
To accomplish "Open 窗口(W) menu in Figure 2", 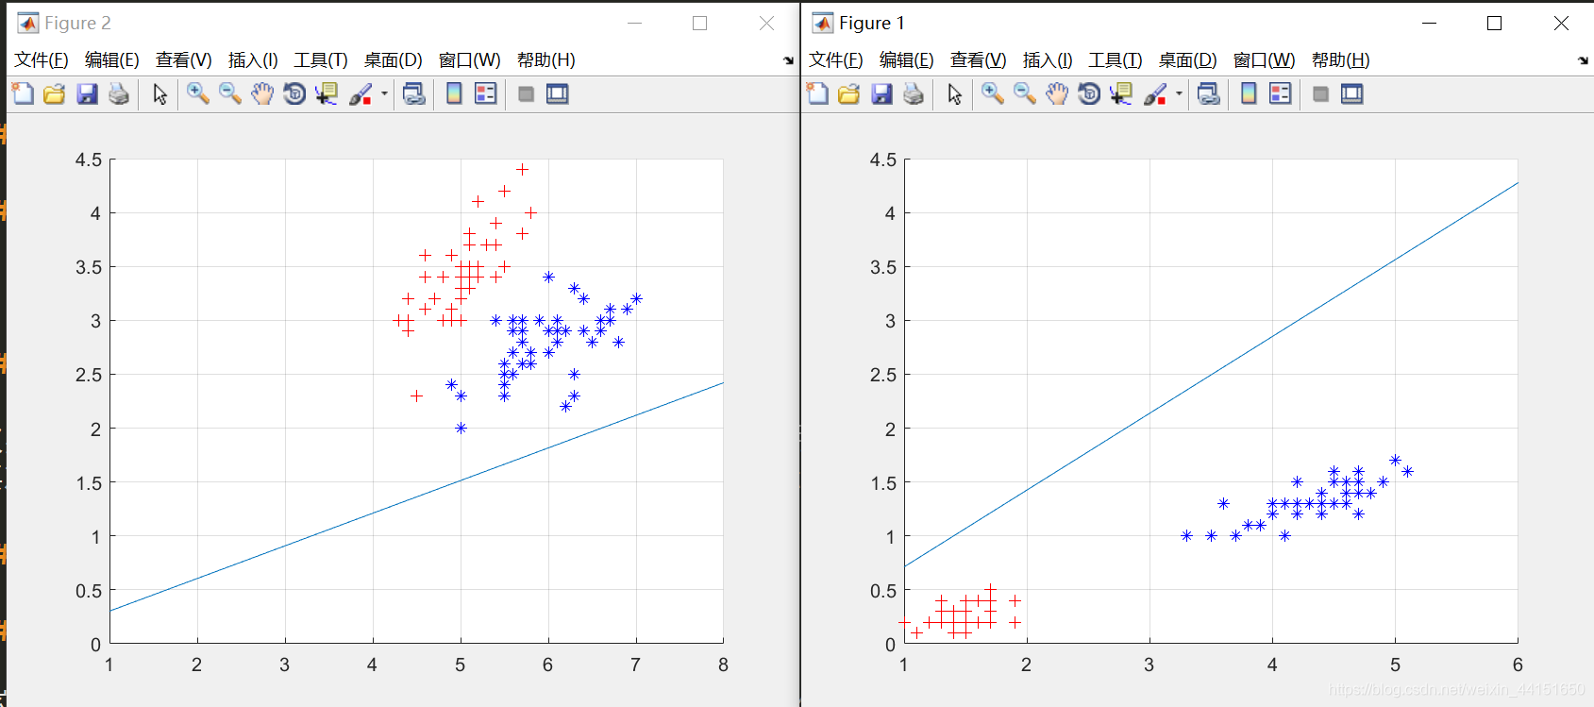I will [x=470, y=59].
